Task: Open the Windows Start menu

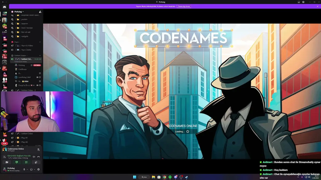Action: (x=135, y=177)
